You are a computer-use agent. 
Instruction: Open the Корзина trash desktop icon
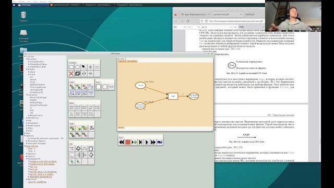[x=23, y=17]
